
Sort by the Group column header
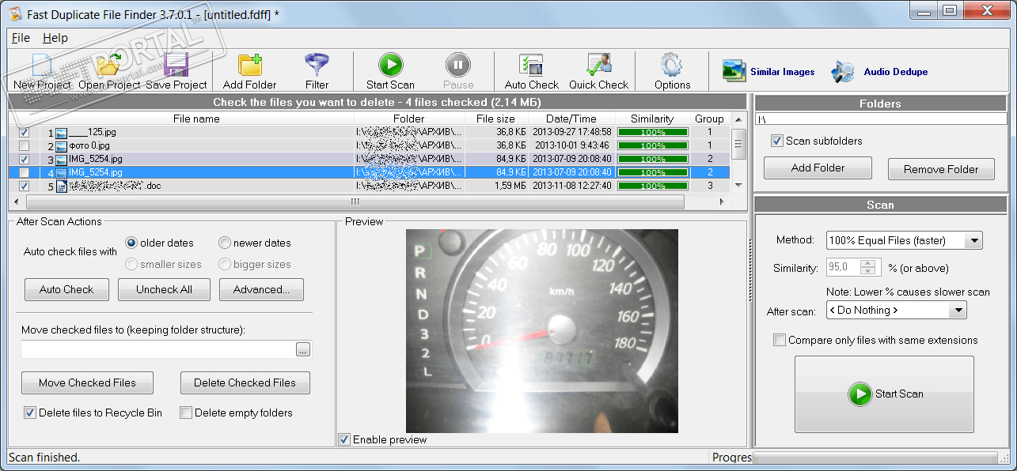709,119
